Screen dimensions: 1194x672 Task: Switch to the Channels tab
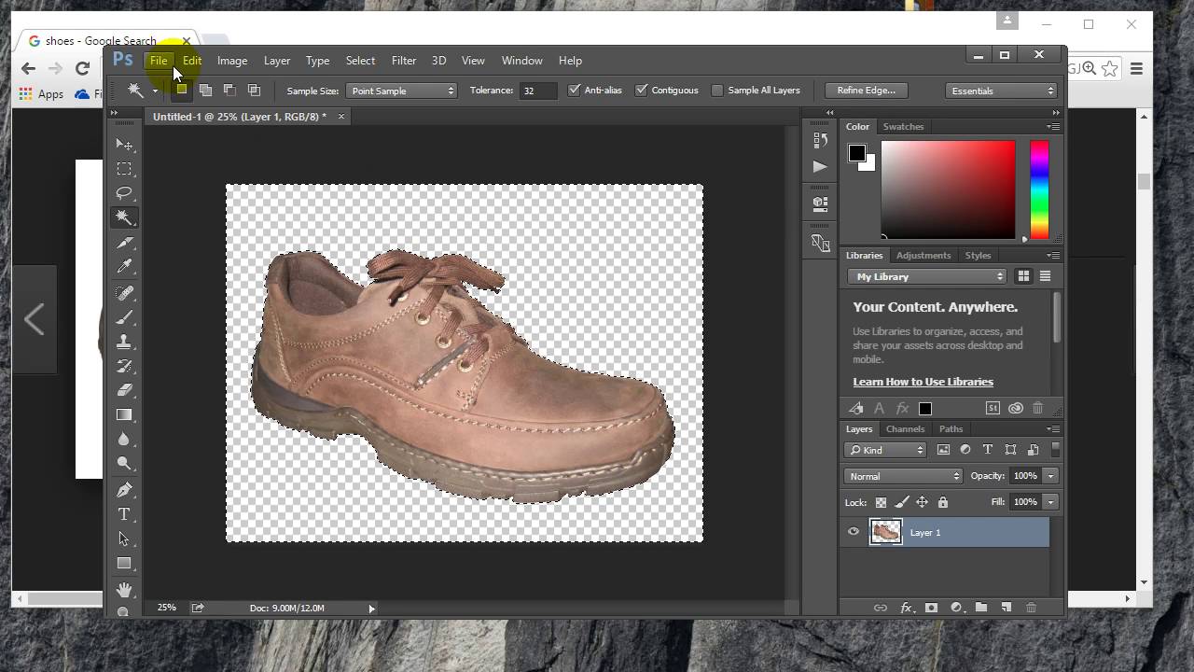tap(905, 429)
